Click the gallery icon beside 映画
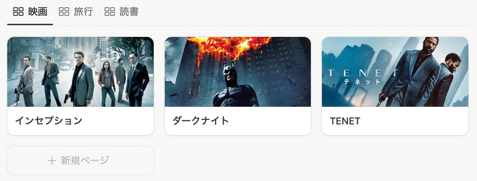Image resolution: width=477 pixels, height=181 pixels. (x=18, y=12)
